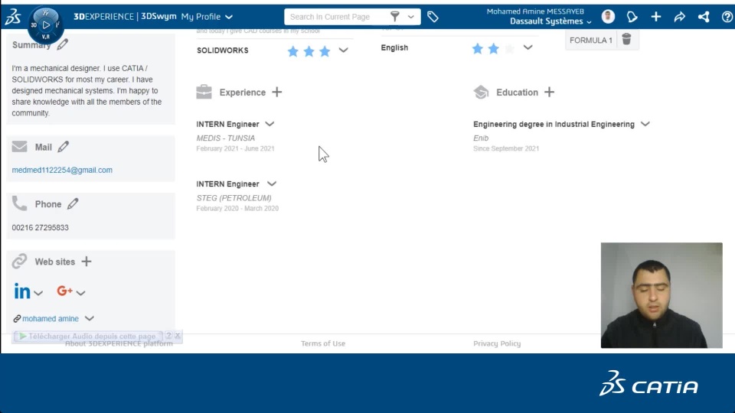Open the search options dropdown arrow
Viewport: 735px width, 413px height.
[x=410, y=17]
